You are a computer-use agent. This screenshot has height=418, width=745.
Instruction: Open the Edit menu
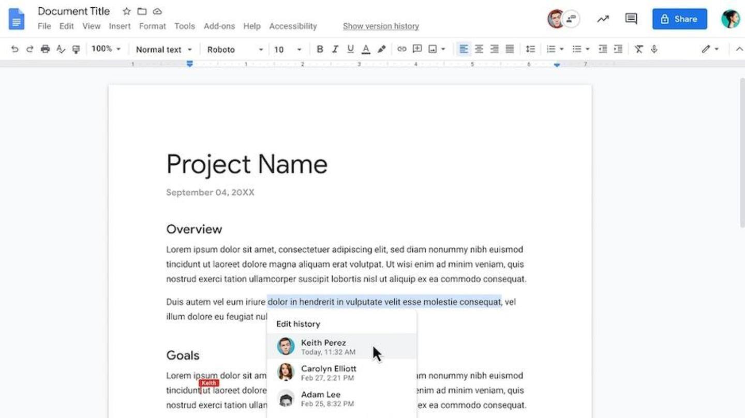pyautogui.click(x=66, y=26)
